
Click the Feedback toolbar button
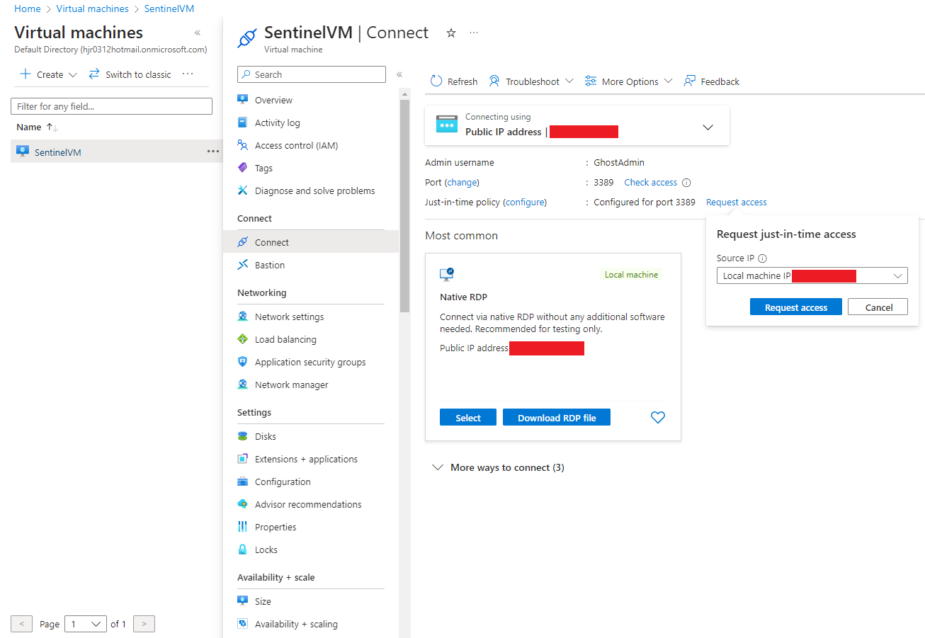pos(711,81)
